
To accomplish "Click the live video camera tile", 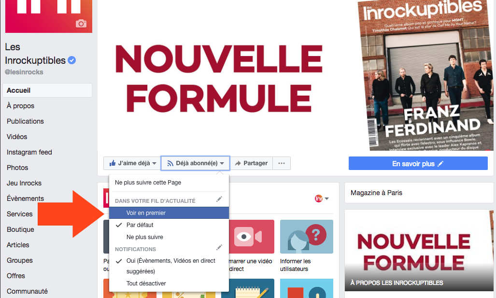I will point(248,237).
